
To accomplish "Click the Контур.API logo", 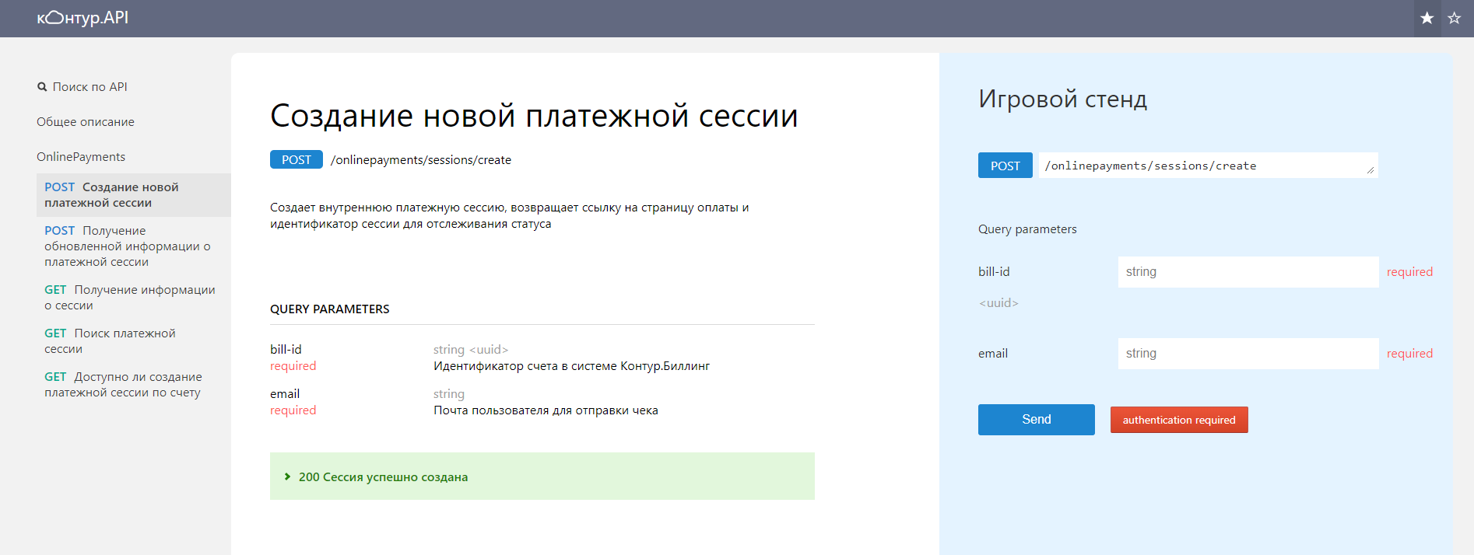I will [82, 18].
